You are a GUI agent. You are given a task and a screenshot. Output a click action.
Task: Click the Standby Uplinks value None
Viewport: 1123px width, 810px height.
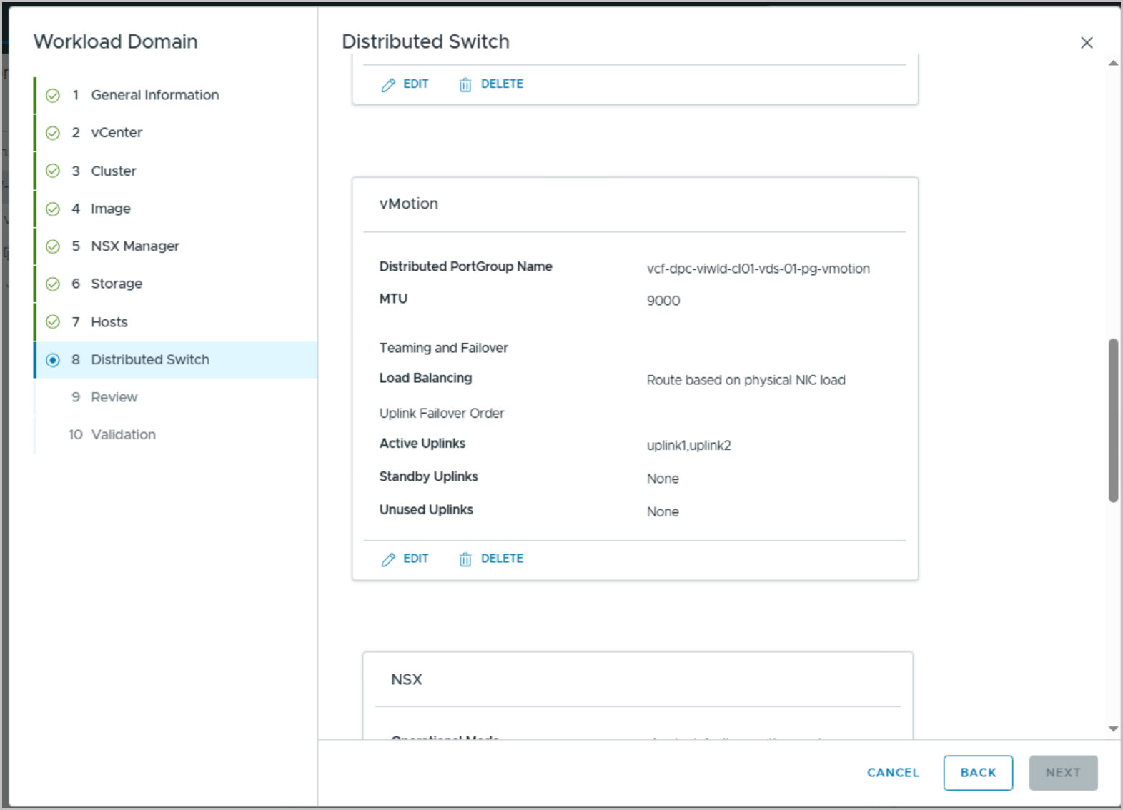pos(663,479)
